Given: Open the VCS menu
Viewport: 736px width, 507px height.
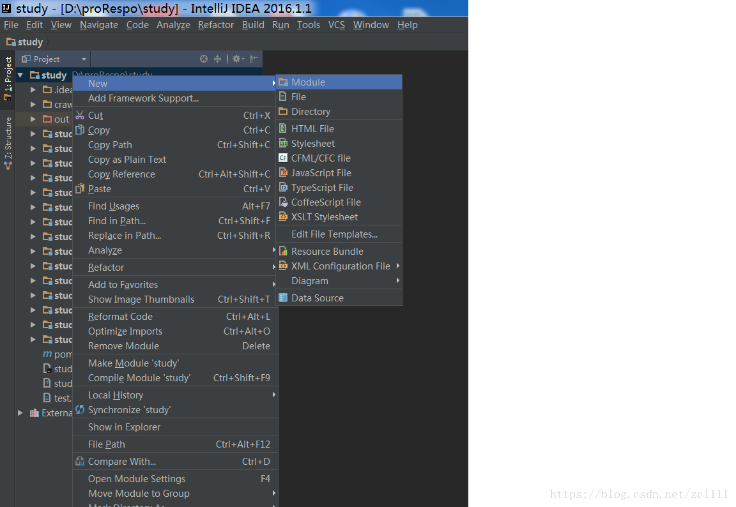Looking at the screenshot, I should (336, 25).
